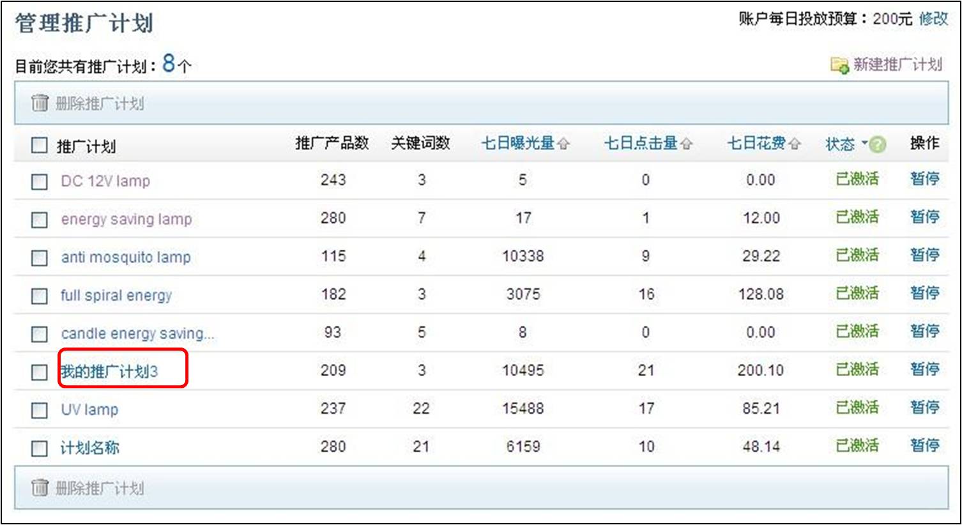This screenshot has width=962, height=525.
Task: Pause the 计划名称 plan
Action: (x=925, y=445)
